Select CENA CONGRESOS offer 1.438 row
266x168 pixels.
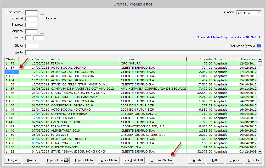(x=131, y=143)
